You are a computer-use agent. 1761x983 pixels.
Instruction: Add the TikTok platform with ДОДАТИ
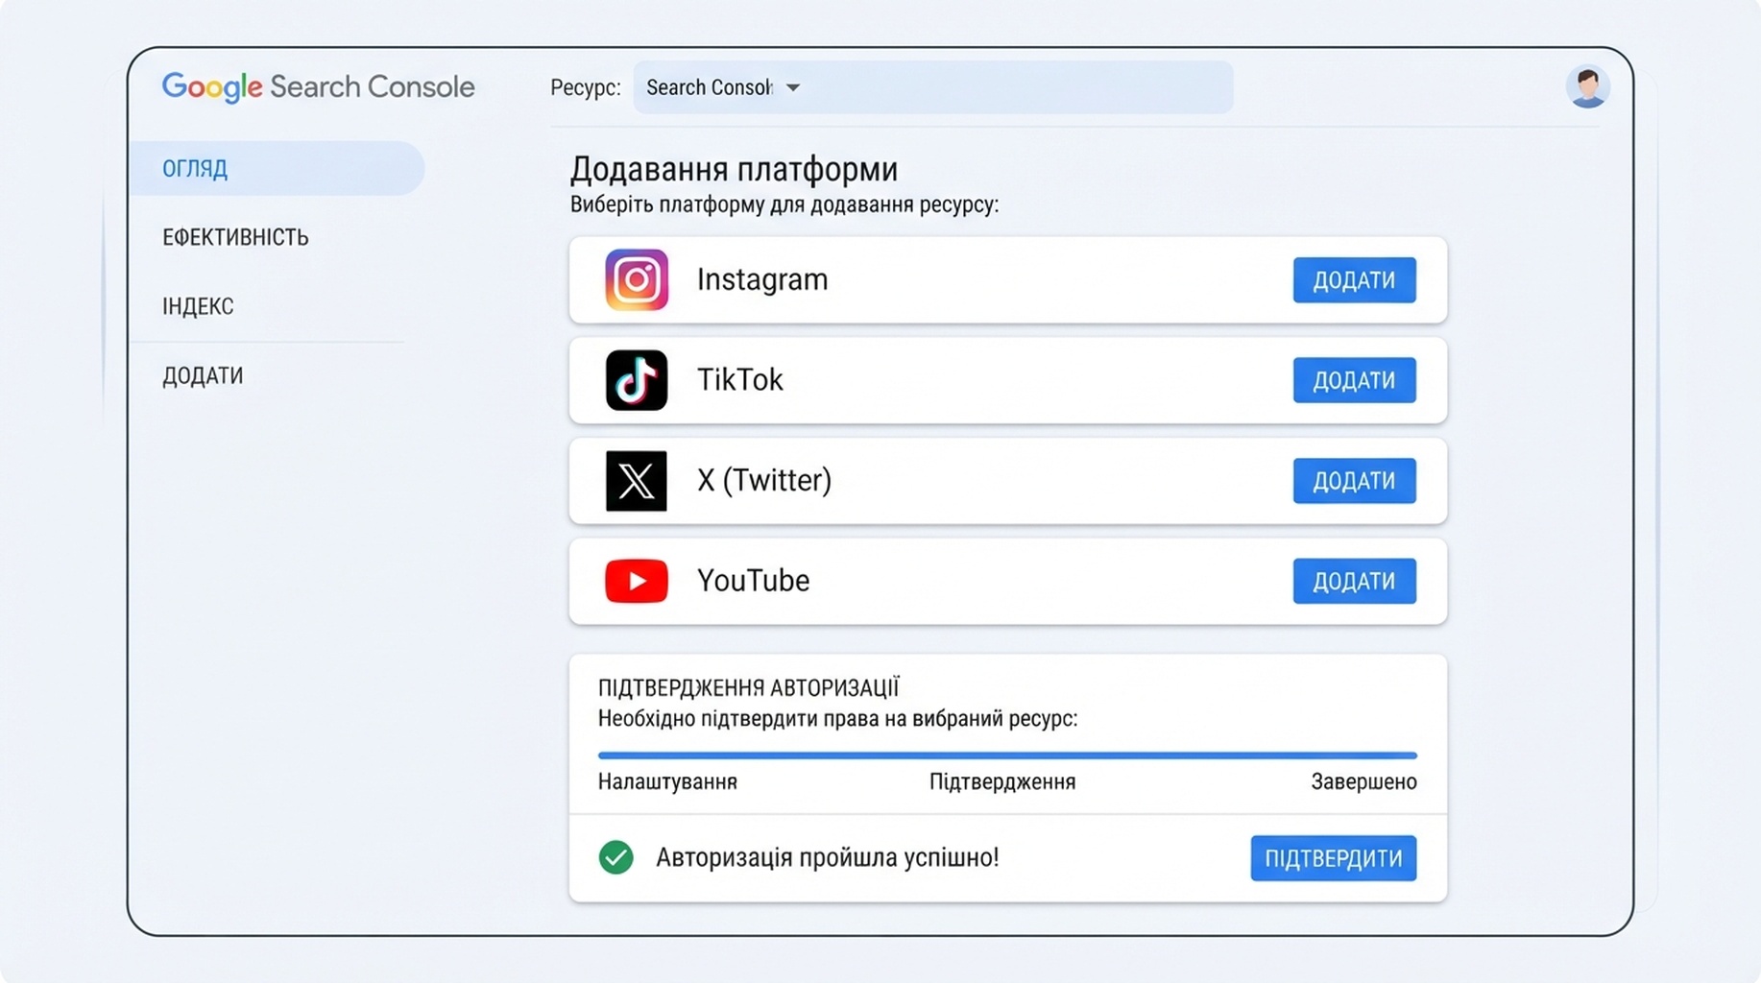click(x=1354, y=380)
